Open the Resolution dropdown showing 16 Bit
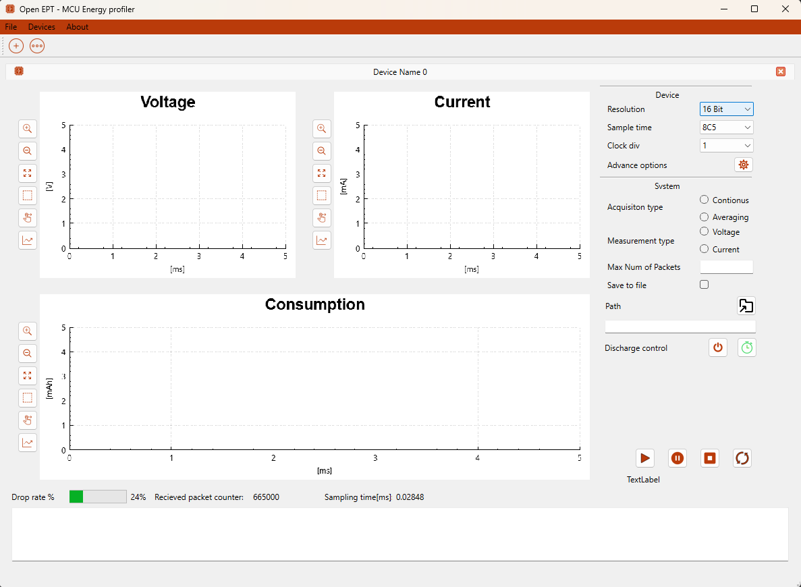 point(726,109)
